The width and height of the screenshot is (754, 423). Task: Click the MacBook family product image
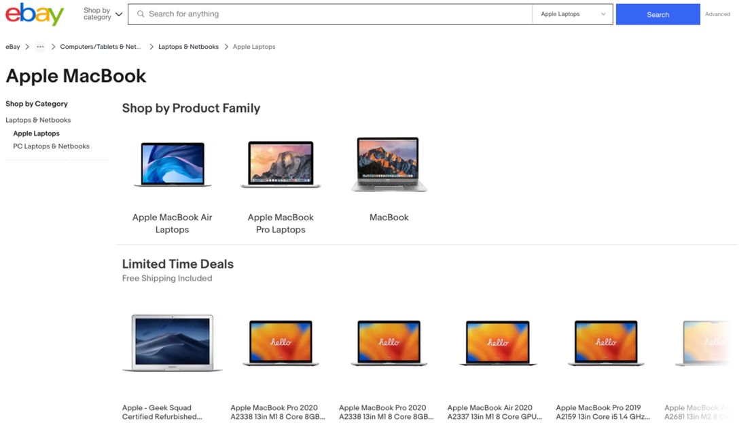(x=389, y=164)
